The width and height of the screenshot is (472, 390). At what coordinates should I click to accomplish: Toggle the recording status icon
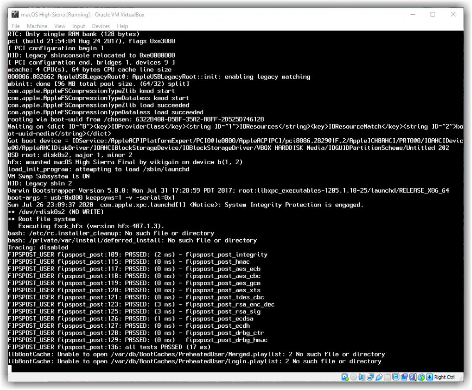404,377
